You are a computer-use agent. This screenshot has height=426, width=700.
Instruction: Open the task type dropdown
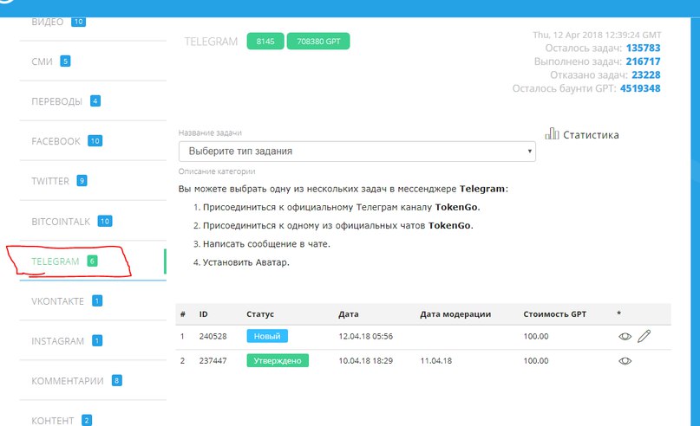tap(357, 152)
